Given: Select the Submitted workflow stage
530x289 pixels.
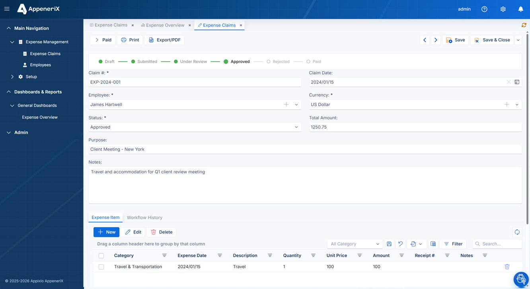Looking at the screenshot, I should tap(144, 62).
